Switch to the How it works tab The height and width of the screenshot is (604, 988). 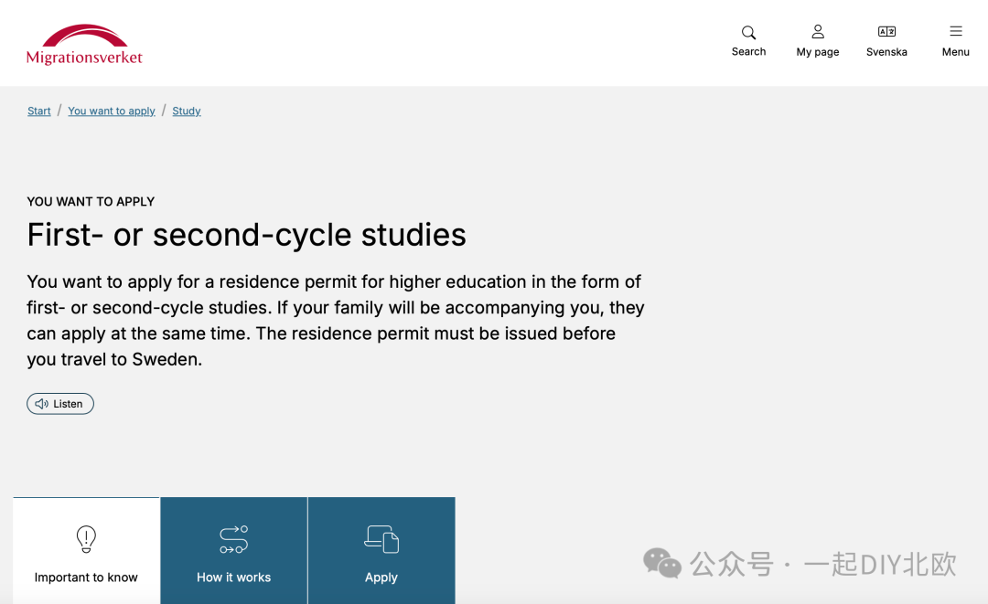[234, 550]
